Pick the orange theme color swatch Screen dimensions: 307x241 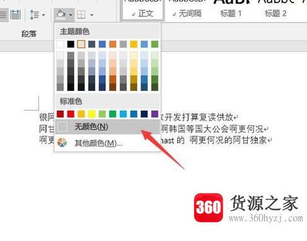113,44
